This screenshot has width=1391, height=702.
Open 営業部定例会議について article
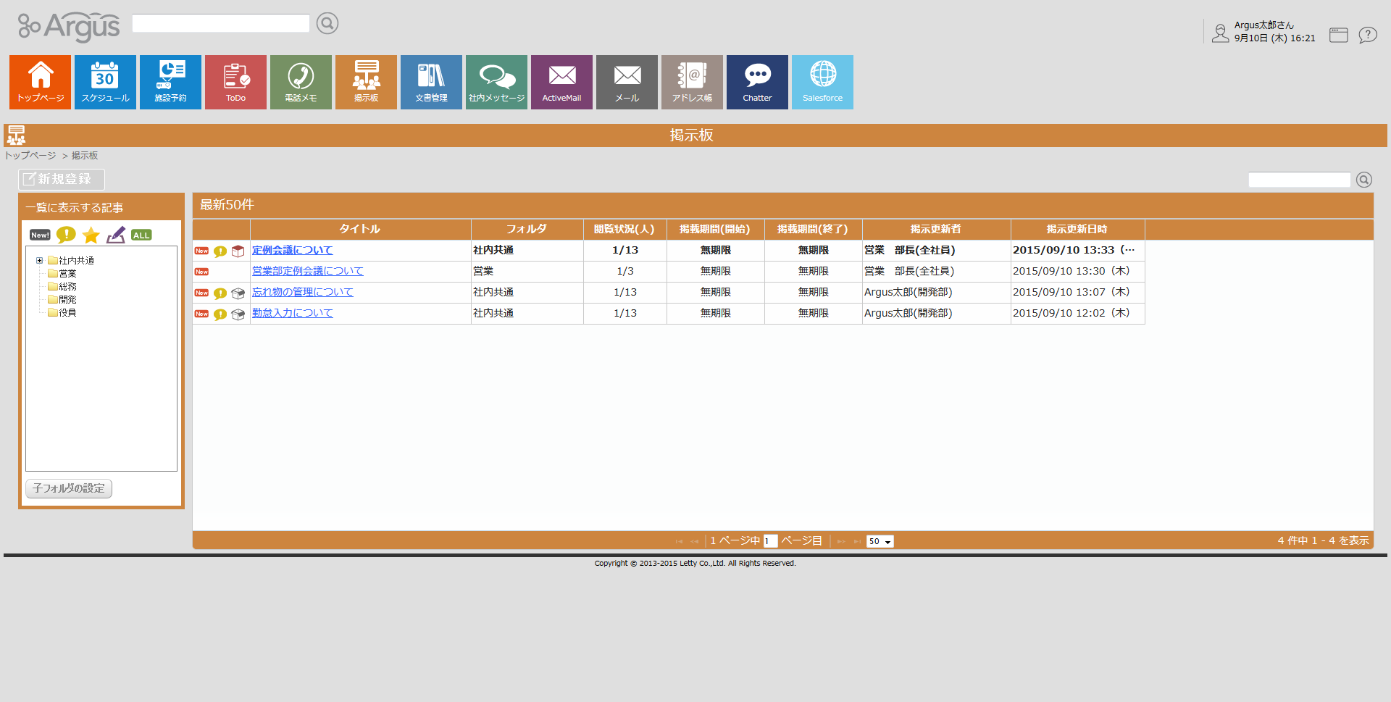click(x=307, y=271)
